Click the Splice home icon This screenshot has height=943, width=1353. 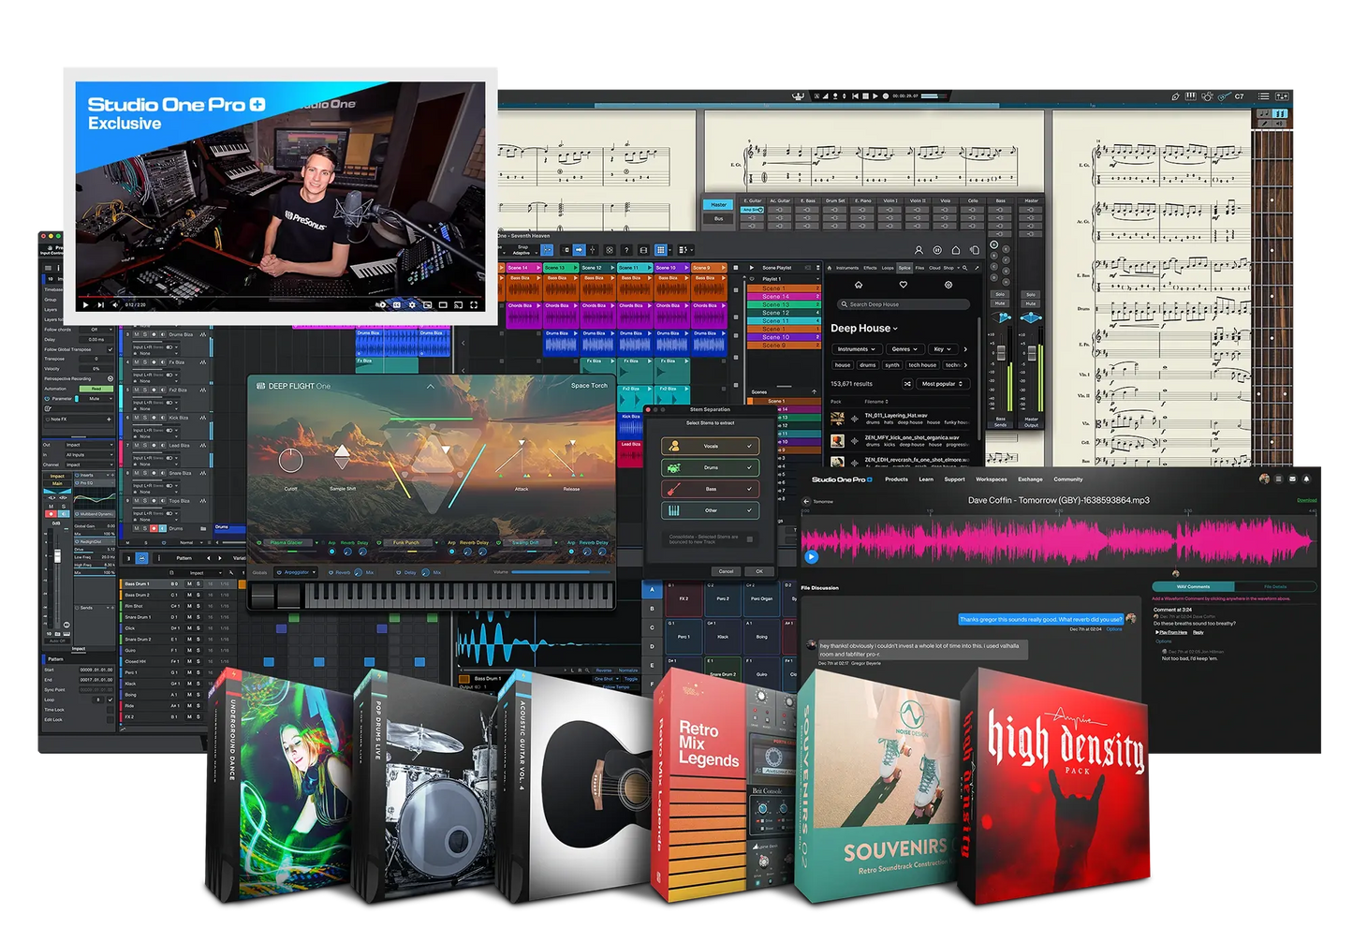click(x=858, y=285)
